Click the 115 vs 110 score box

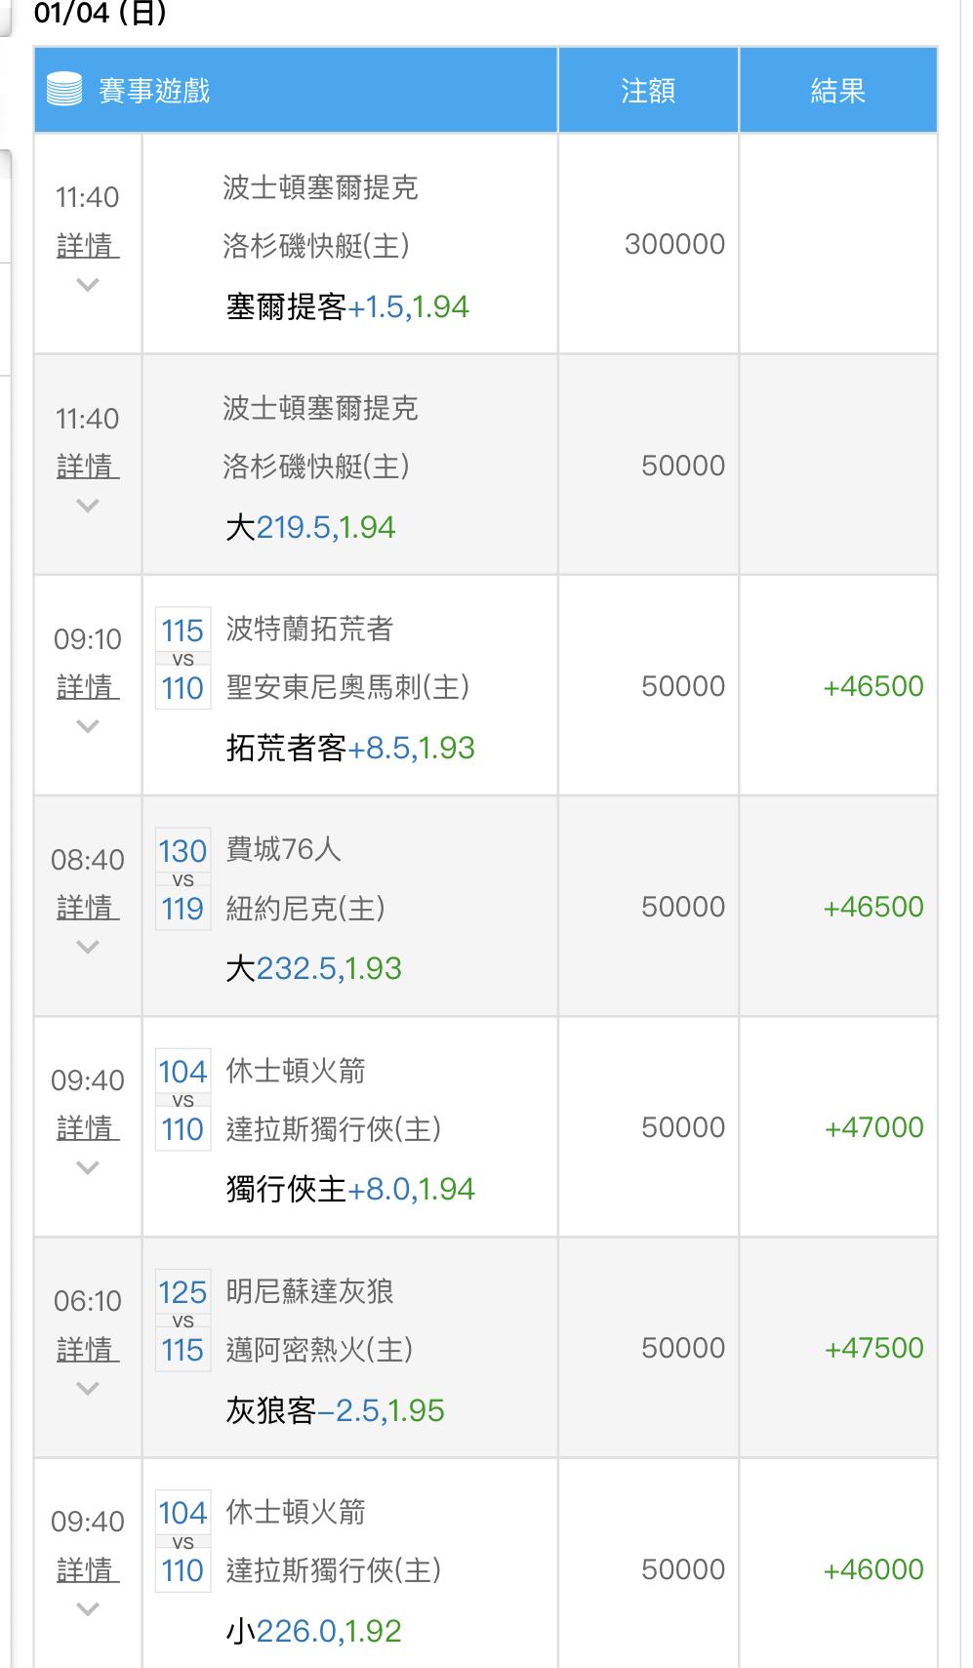click(182, 659)
